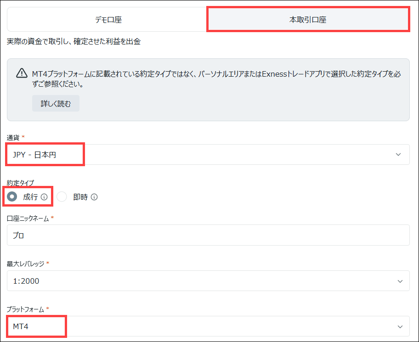Click the プラットフォーム label
Image resolution: width=419 pixels, height=342 pixels.
click(x=25, y=309)
